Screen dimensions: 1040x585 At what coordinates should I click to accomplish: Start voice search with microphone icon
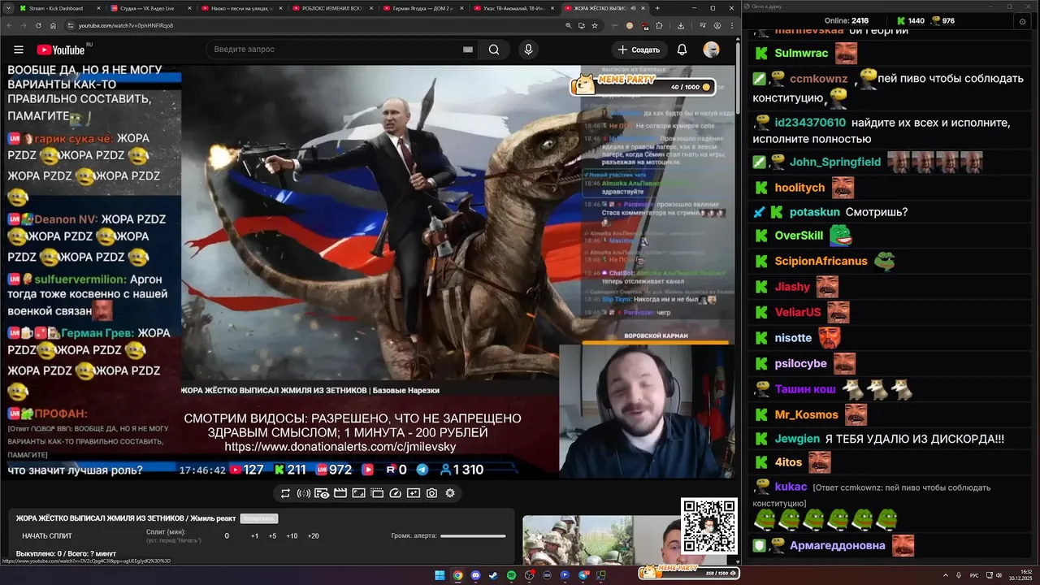click(529, 50)
